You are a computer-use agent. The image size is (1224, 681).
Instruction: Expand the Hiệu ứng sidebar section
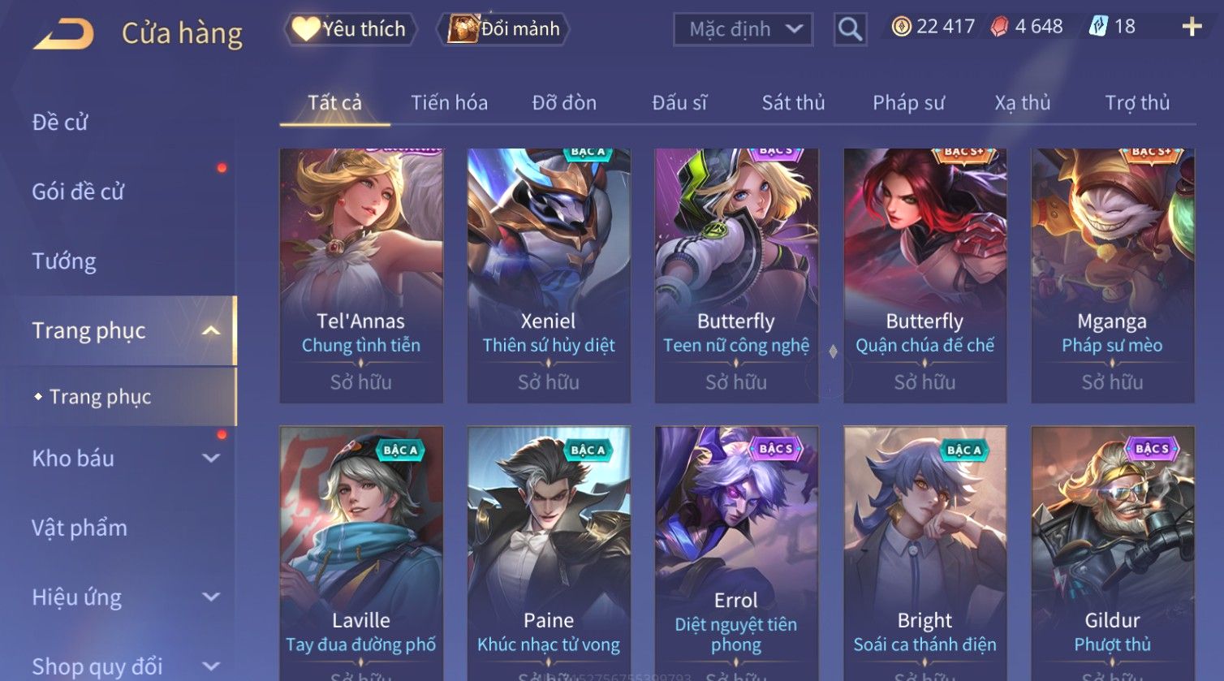coord(211,597)
